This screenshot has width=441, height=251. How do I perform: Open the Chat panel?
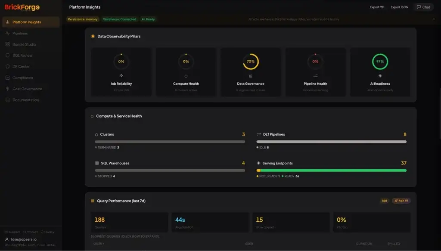(423, 7)
